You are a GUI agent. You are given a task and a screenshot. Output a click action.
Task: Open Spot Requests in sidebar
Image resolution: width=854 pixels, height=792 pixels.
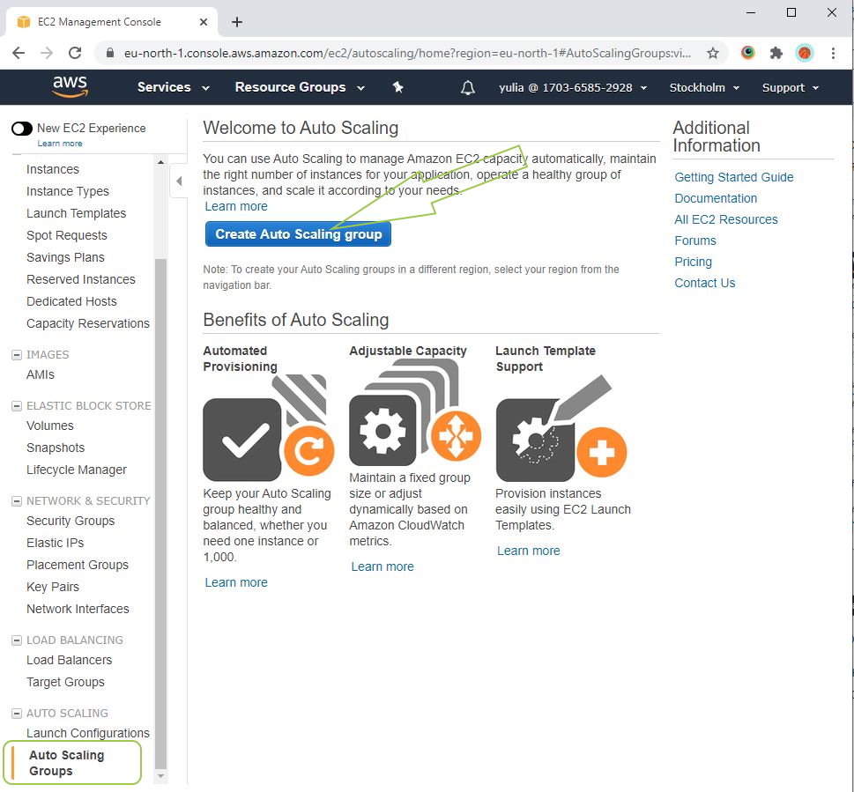(66, 235)
